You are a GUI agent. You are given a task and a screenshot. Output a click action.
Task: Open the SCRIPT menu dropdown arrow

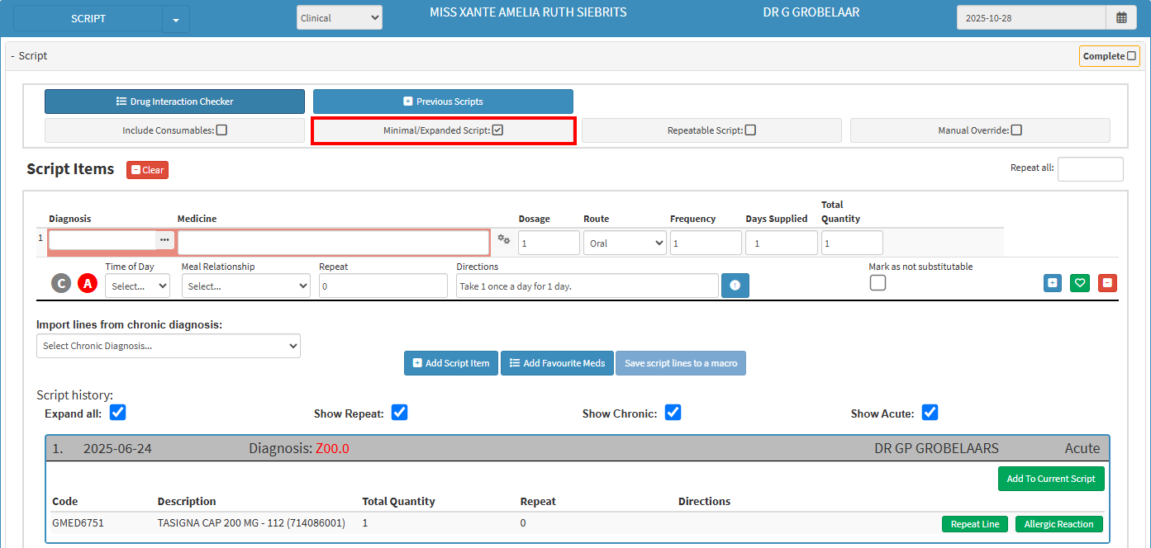click(x=176, y=19)
